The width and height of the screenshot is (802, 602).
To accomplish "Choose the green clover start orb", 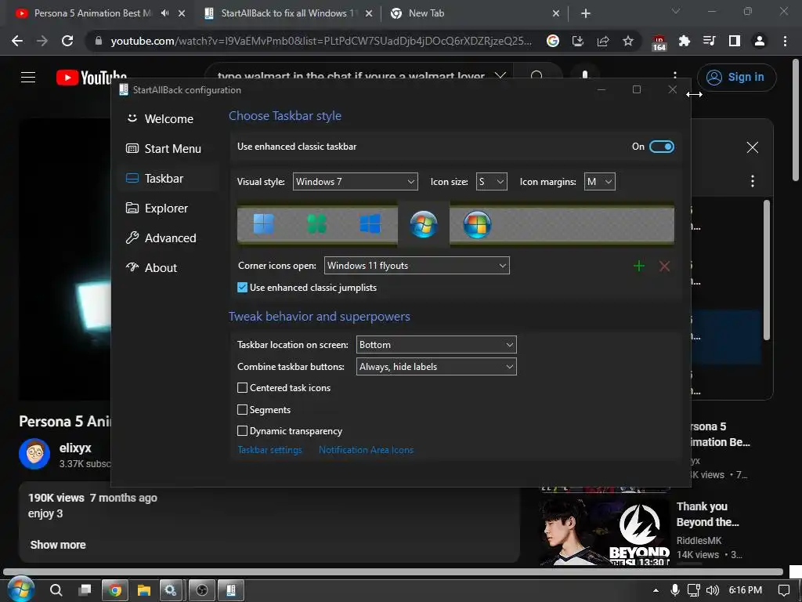I will [316, 223].
